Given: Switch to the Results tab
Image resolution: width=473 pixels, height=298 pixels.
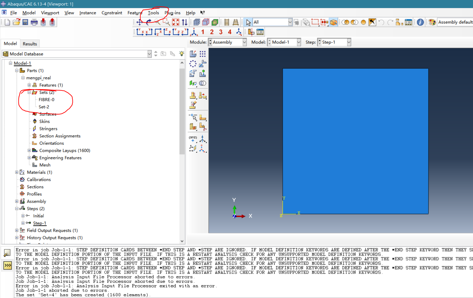Looking at the screenshot, I should pos(30,44).
